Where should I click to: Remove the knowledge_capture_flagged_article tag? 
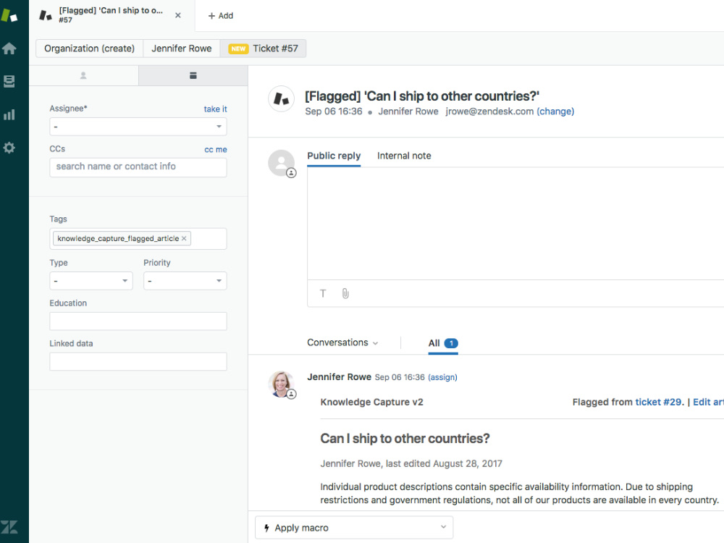point(184,238)
